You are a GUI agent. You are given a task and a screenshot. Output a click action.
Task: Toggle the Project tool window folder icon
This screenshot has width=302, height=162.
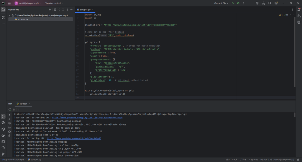point(3,10)
